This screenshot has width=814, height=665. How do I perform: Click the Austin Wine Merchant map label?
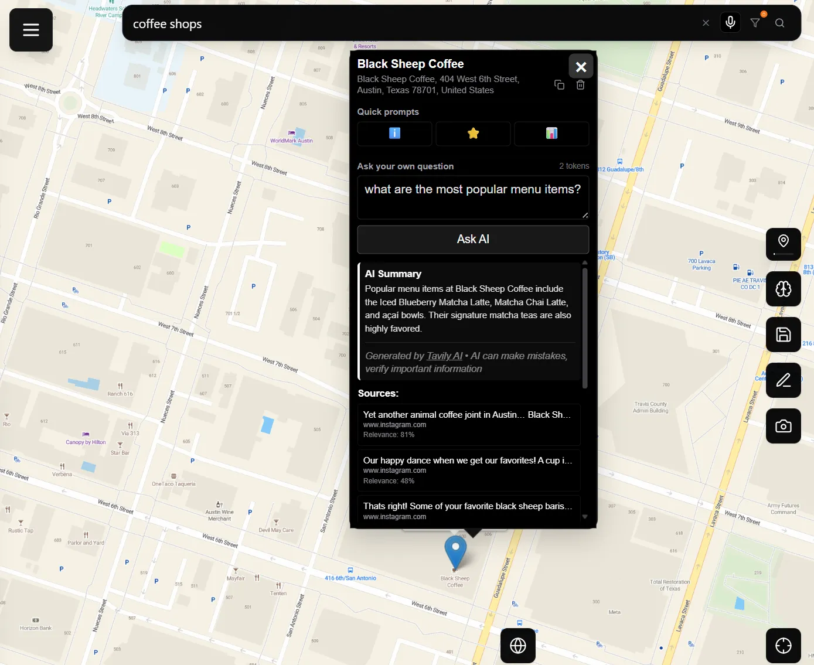(219, 515)
